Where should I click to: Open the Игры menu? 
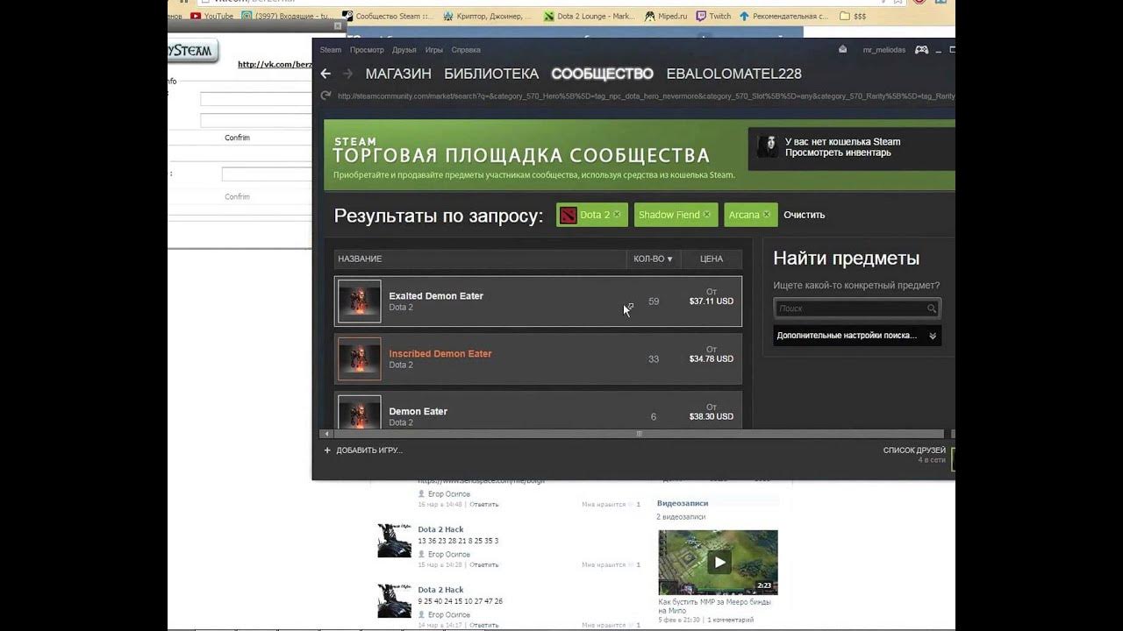pos(434,50)
